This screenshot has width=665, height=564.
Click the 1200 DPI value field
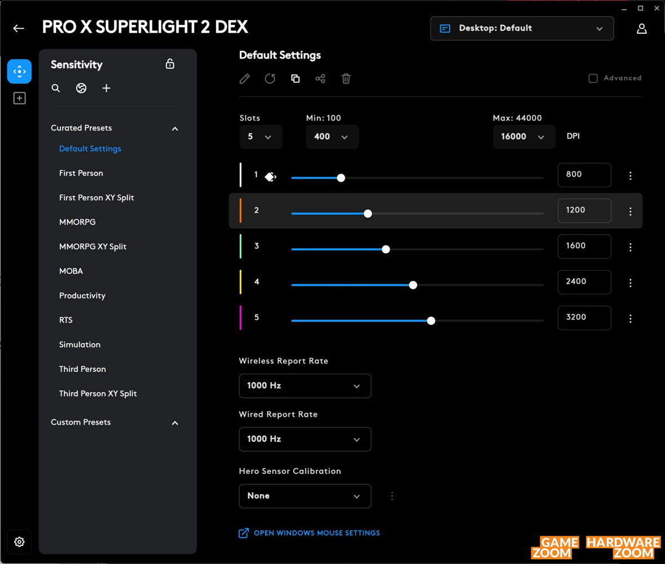coord(584,210)
